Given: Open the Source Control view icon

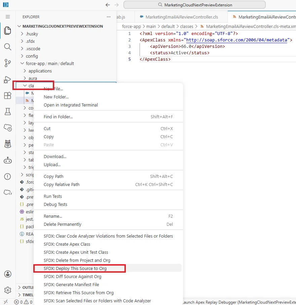Looking at the screenshot, I should click(x=8, y=63).
